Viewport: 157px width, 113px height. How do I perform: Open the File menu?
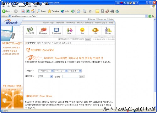3,6
